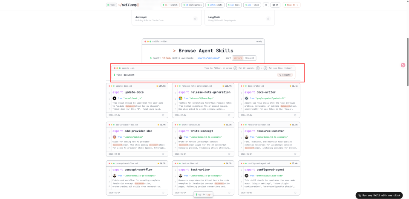Click configured-agent.md filename tab
409x199 pixels.
coord(259,163)
